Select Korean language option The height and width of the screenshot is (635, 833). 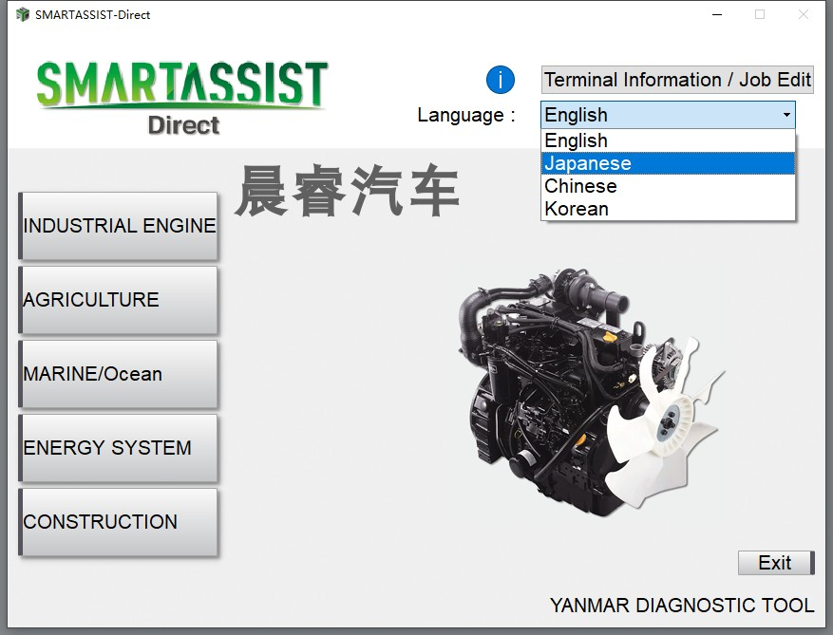tap(668, 209)
